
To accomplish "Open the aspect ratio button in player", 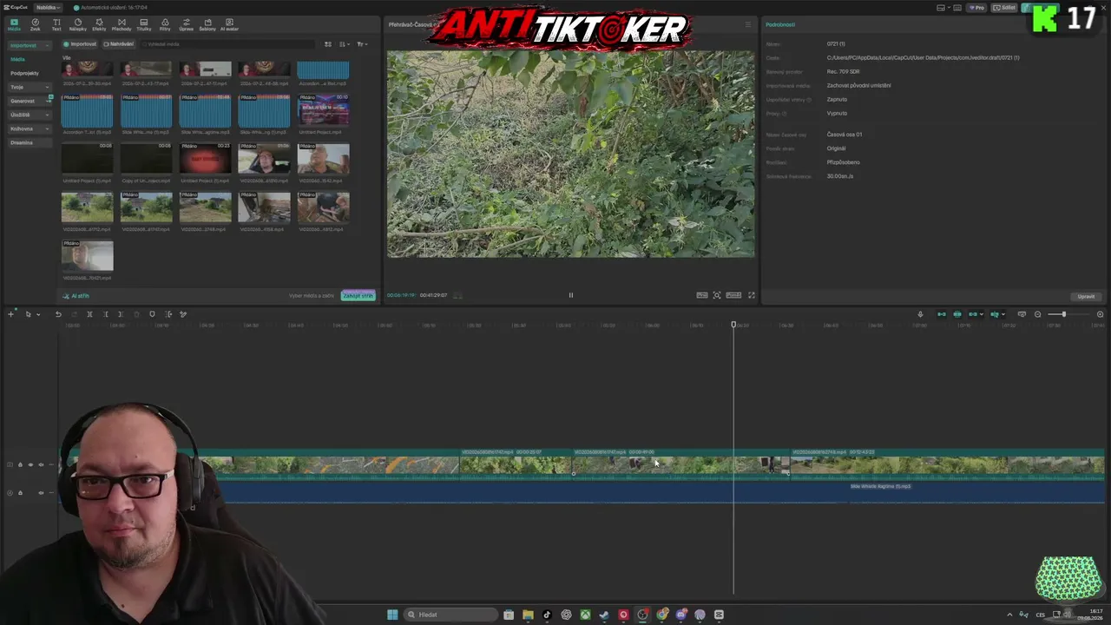I will [x=733, y=295].
